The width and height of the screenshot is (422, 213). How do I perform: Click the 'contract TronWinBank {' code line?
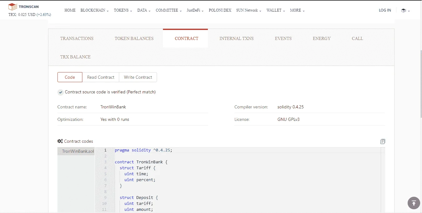point(141,162)
